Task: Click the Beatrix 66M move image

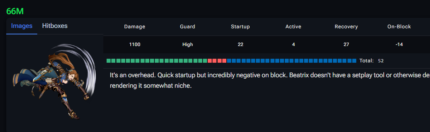Action: click(x=55, y=82)
